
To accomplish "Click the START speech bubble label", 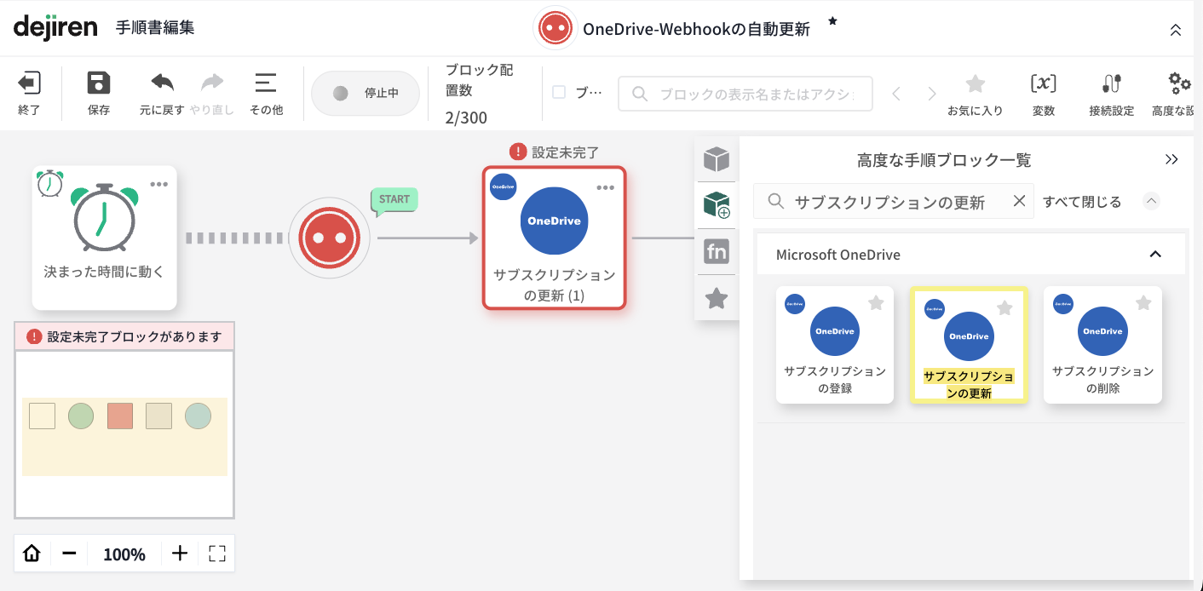I will click(394, 200).
